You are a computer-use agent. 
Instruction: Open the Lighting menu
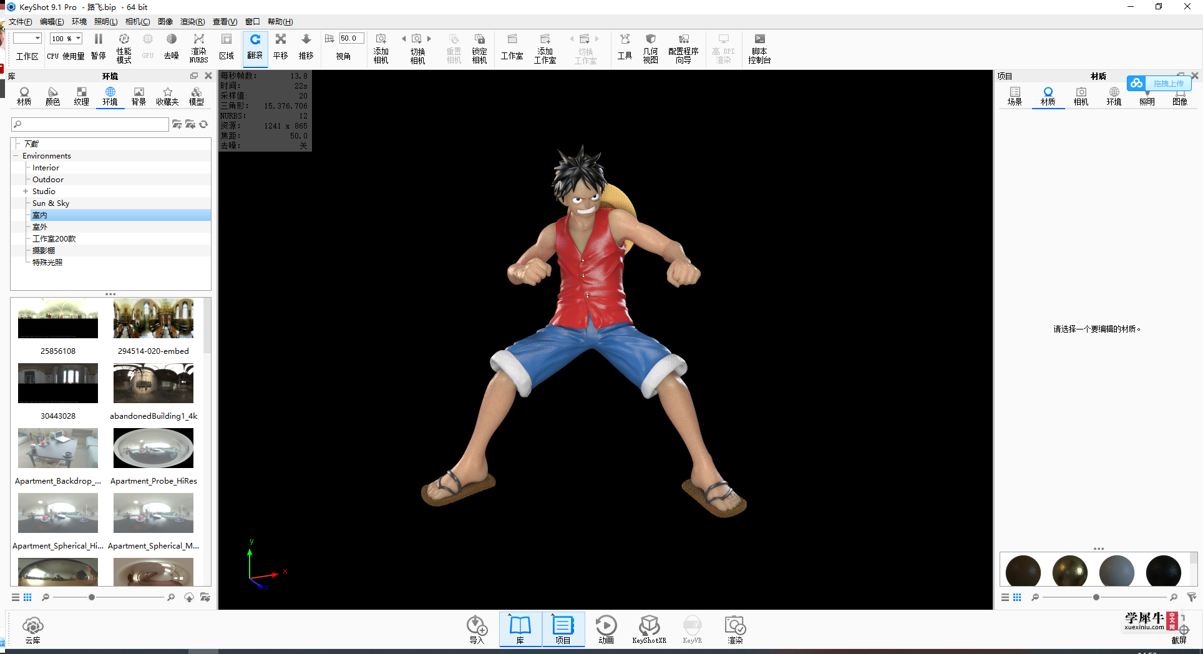click(x=106, y=22)
